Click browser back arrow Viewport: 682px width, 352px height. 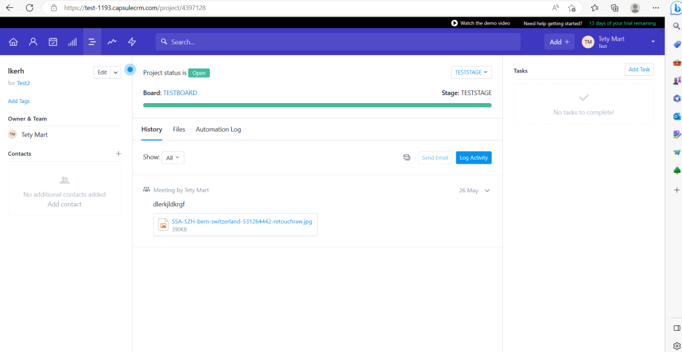click(x=9, y=7)
